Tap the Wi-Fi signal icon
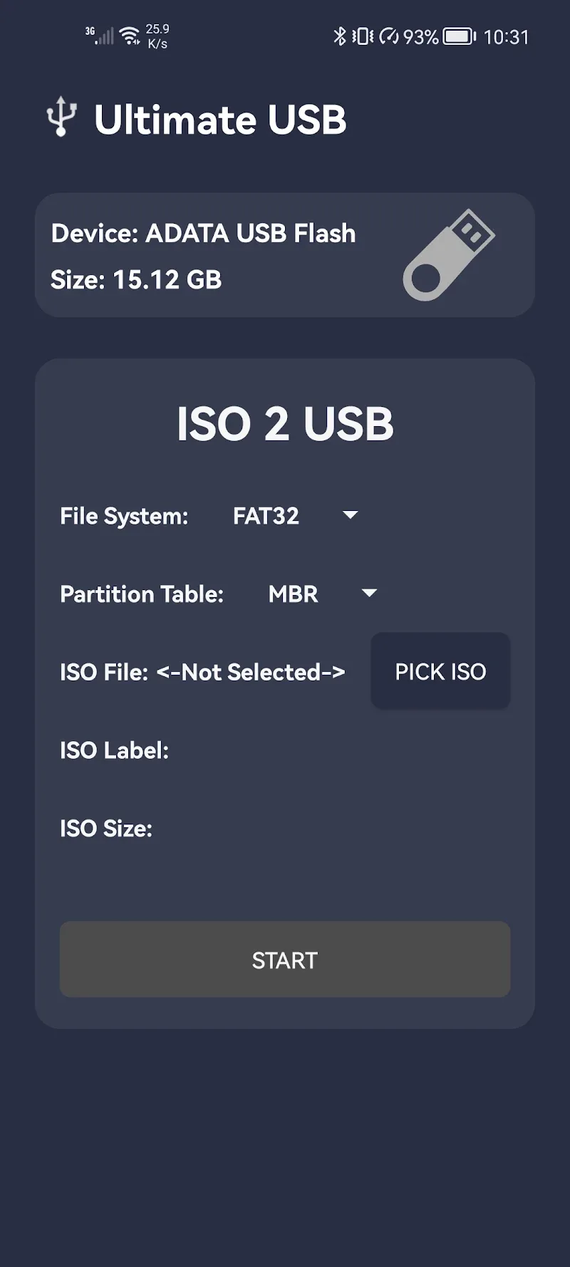The width and height of the screenshot is (570, 1267). click(130, 35)
